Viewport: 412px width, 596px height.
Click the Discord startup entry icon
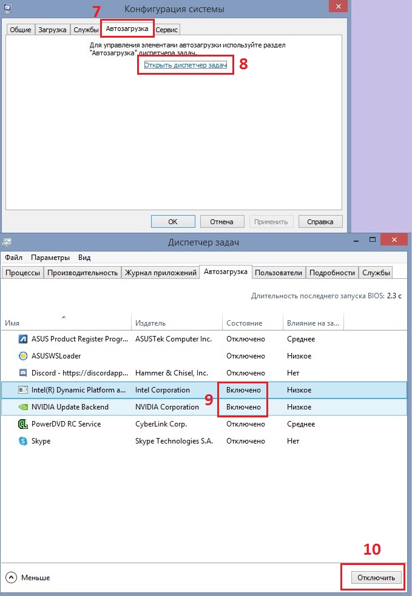(23, 373)
